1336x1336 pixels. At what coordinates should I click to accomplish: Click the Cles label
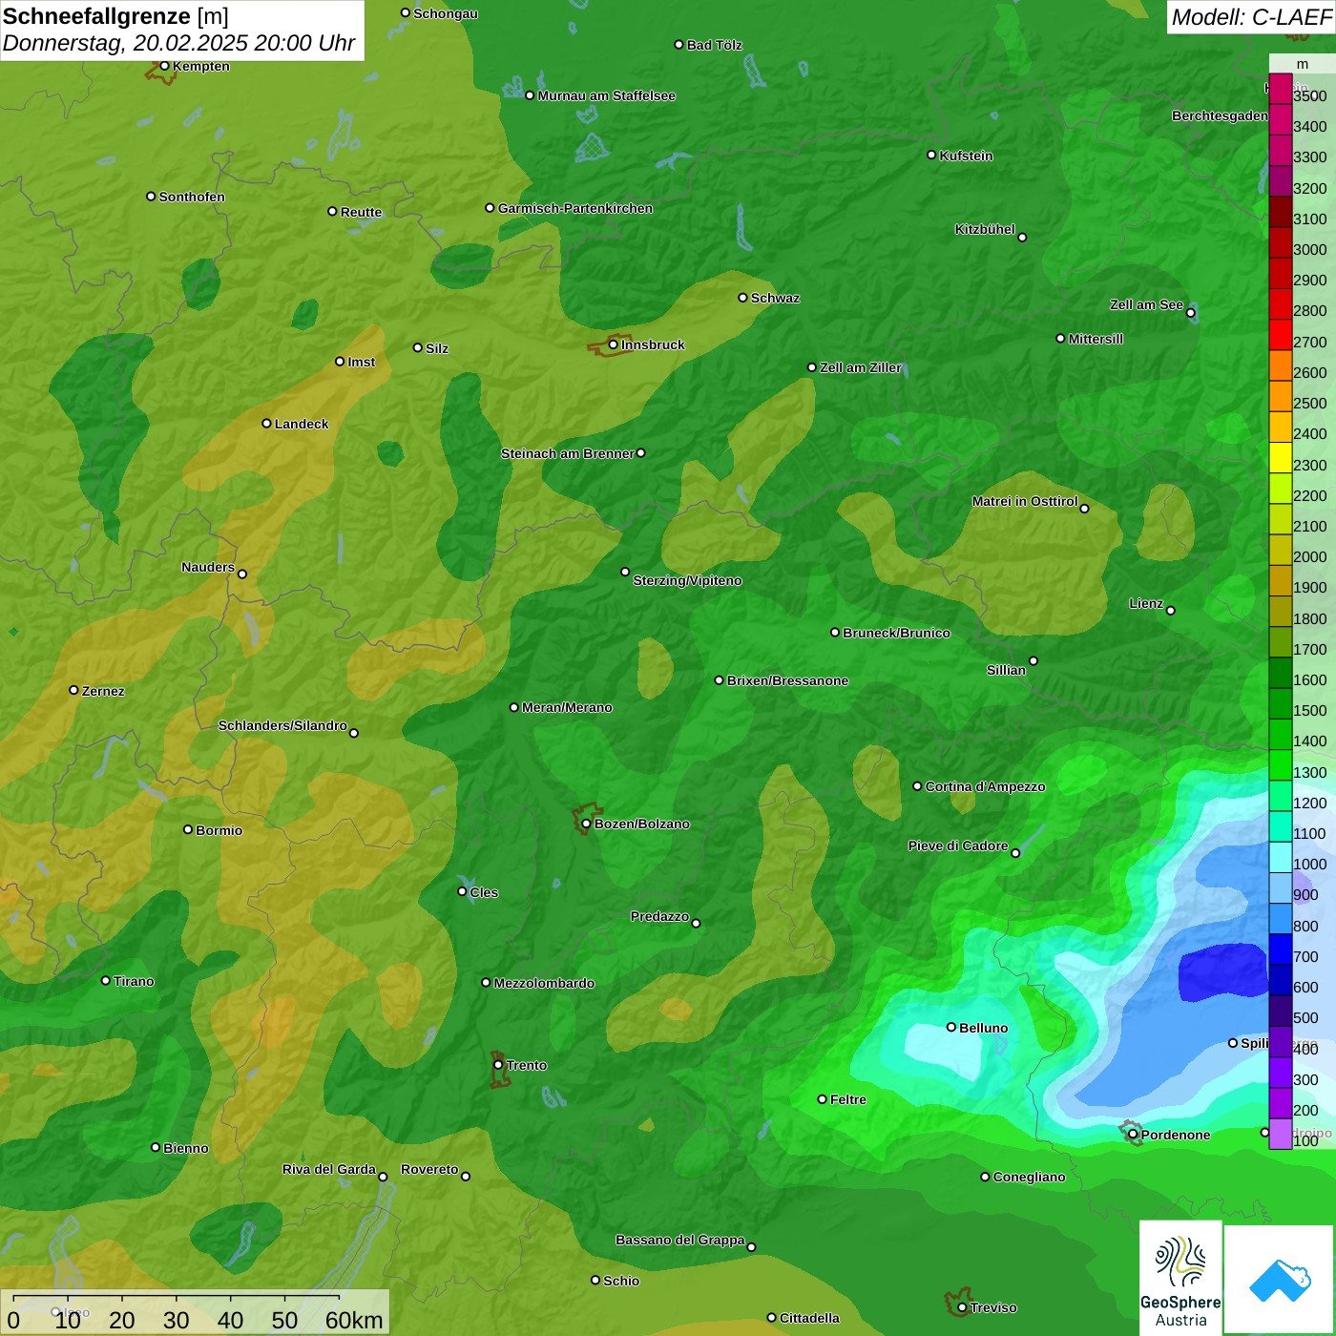[x=484, y=892]
